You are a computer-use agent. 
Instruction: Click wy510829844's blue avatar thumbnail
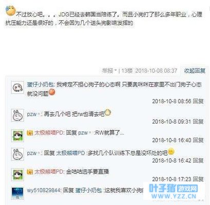pyautogui.click(x=17, y=193)
